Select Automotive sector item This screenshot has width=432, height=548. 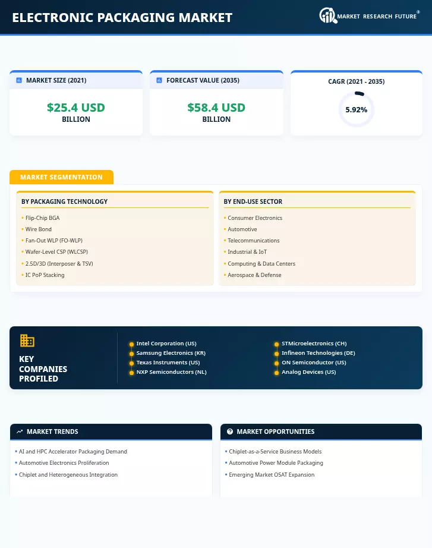click(x=242, y=229)
